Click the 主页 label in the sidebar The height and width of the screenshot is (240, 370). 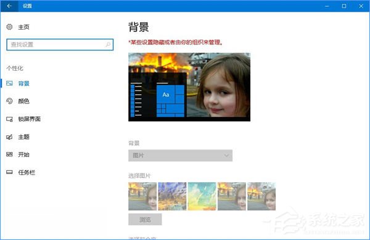pos(24,27)
